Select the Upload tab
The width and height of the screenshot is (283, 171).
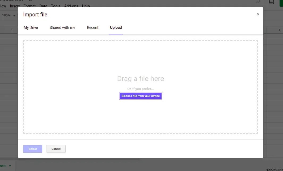[116, 28]
